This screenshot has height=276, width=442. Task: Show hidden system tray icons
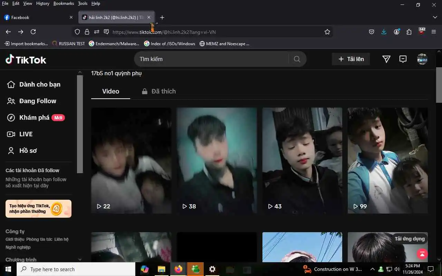[372, 269]
